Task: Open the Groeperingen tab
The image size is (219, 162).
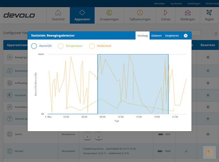Action: click(x=109, y=15)
